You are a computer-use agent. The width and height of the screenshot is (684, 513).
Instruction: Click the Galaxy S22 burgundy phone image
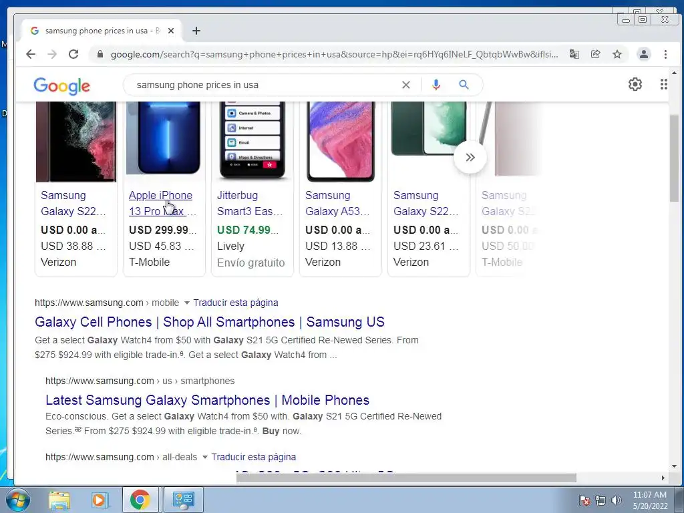[76, 142]
